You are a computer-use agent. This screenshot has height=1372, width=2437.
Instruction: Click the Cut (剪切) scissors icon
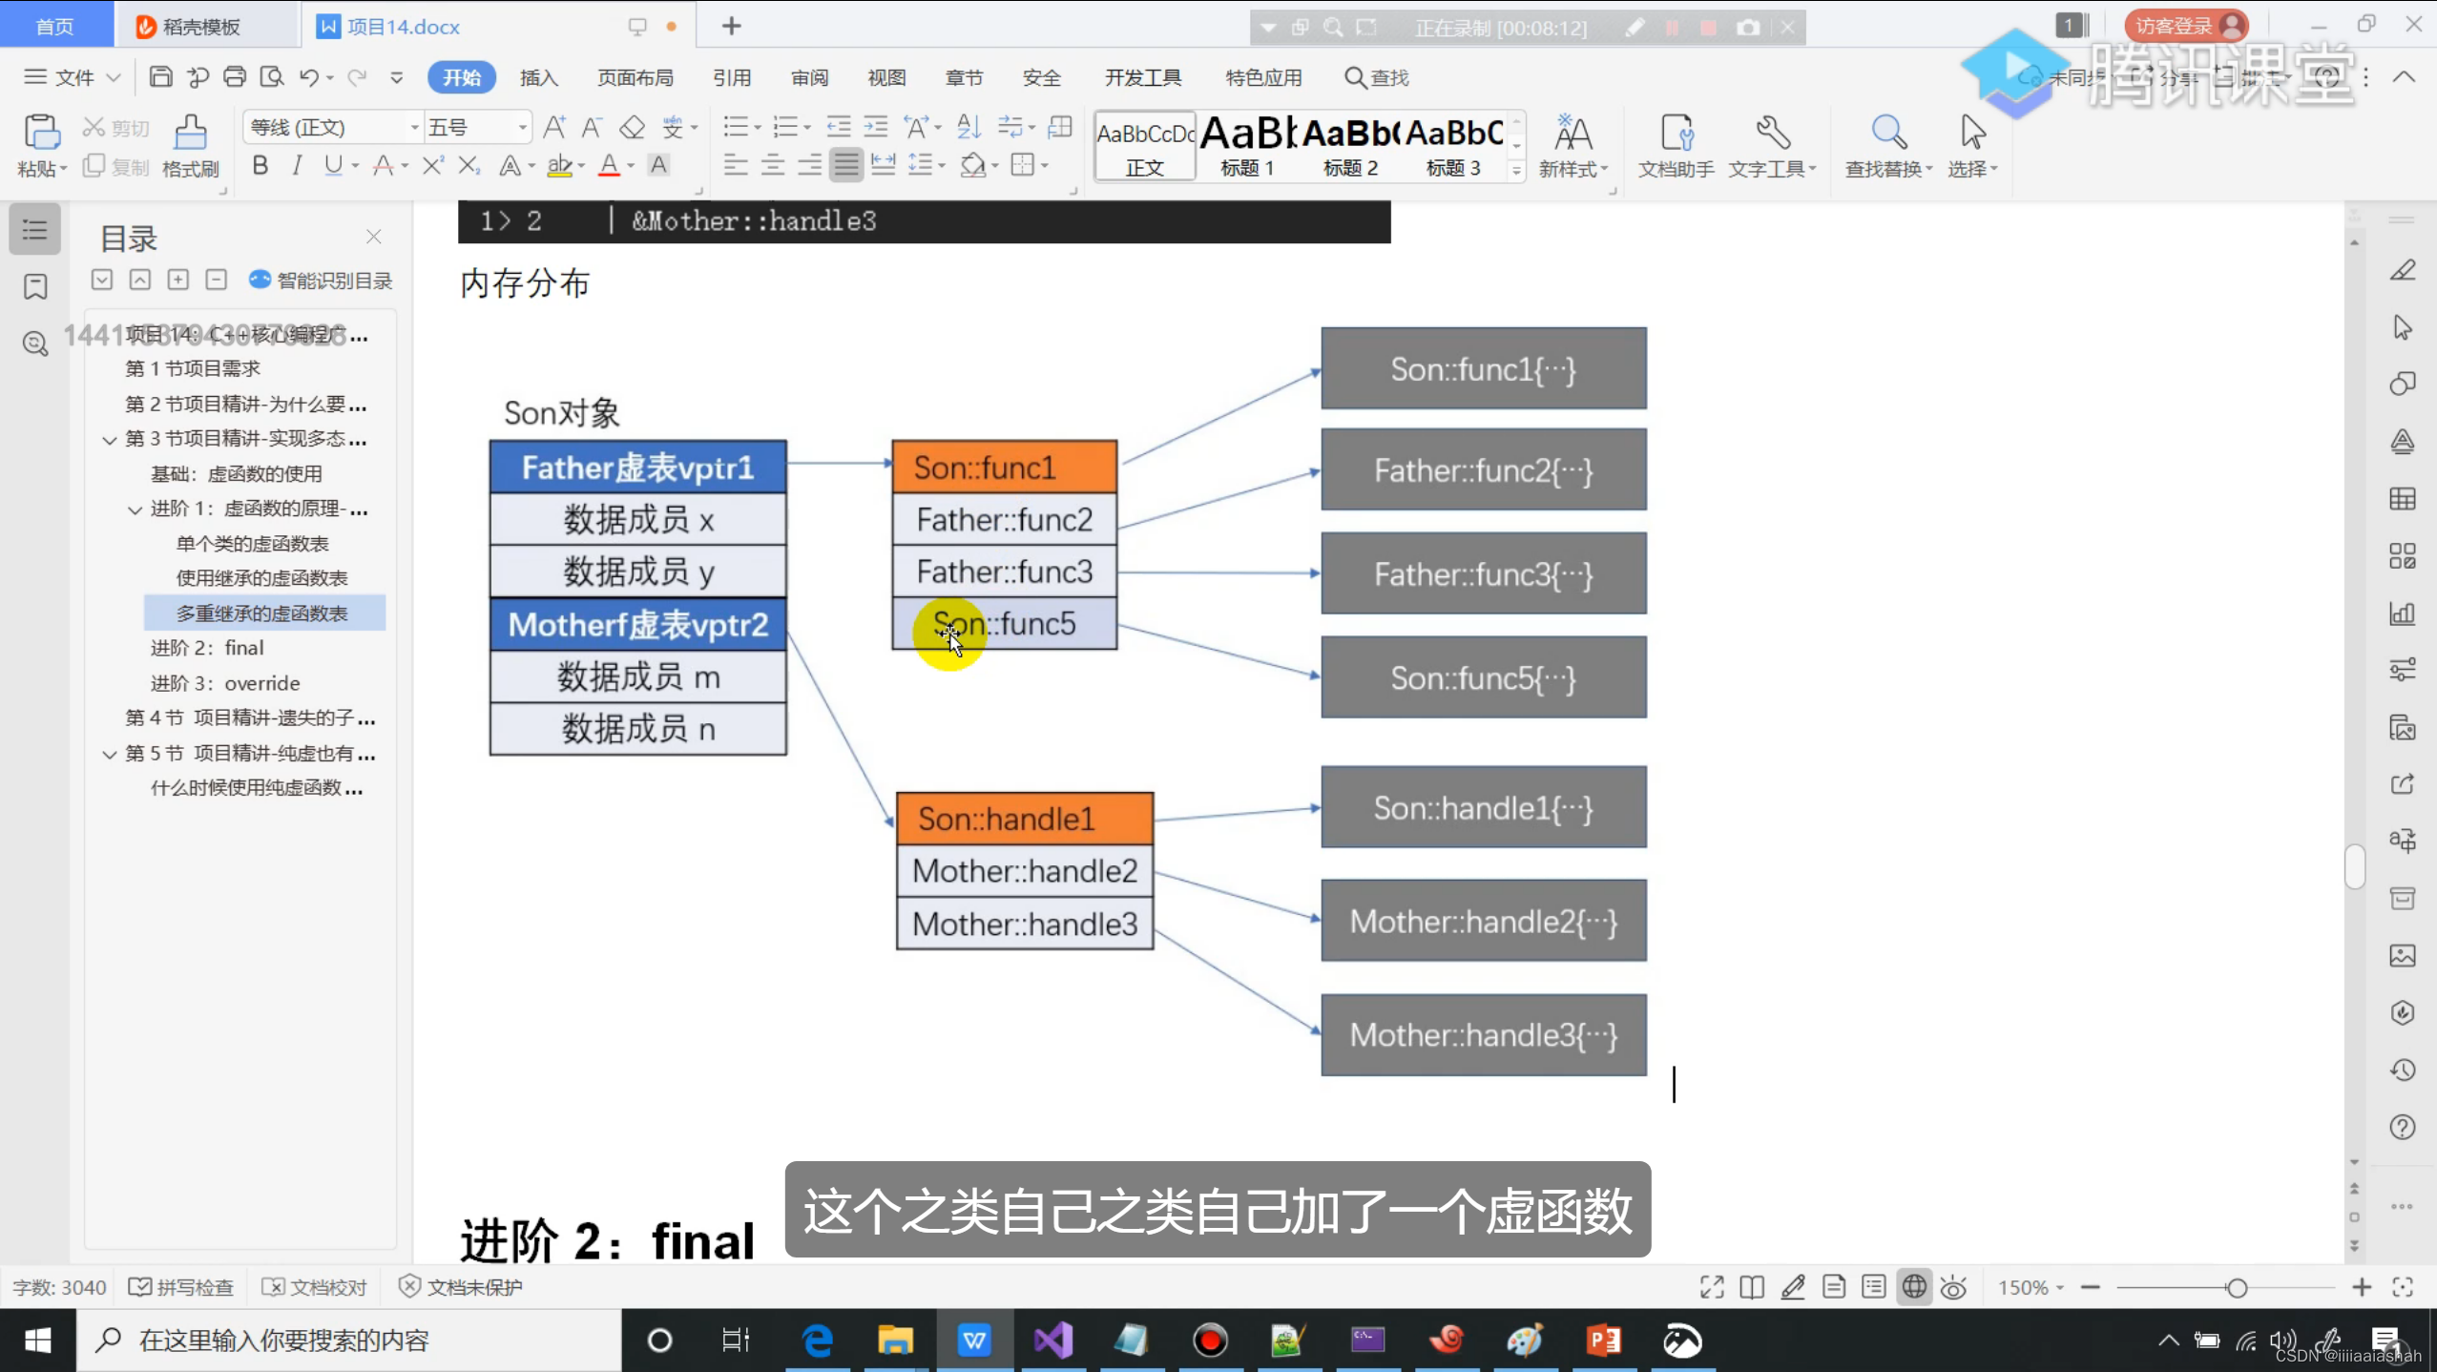[94, 127]
